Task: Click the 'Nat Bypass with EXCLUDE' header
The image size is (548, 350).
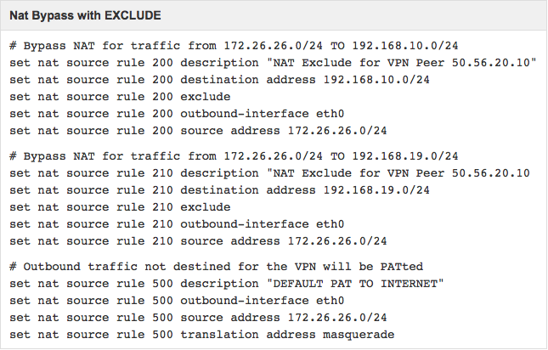Action: pyautogui.click(x=85, y=16)
